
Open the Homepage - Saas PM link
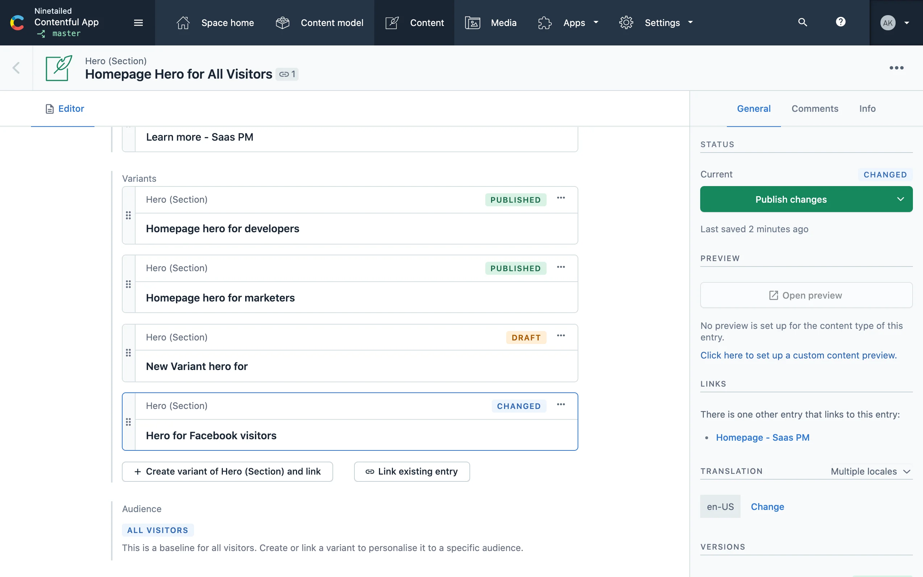(x=763, y=437)
